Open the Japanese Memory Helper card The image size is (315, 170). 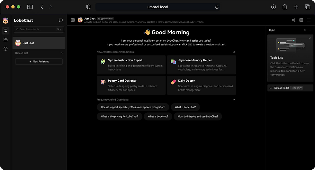click(x=202, y=65)
